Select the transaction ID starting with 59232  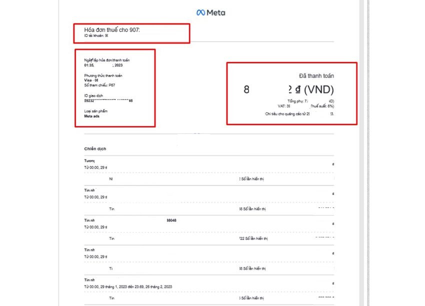[108, 101]
